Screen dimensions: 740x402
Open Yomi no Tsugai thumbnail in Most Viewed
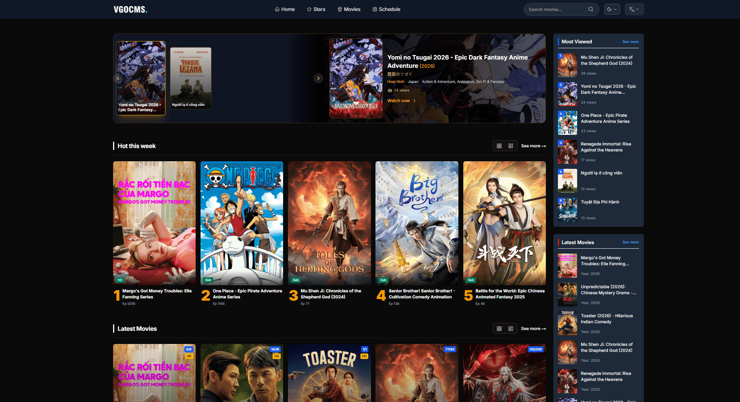567,94
